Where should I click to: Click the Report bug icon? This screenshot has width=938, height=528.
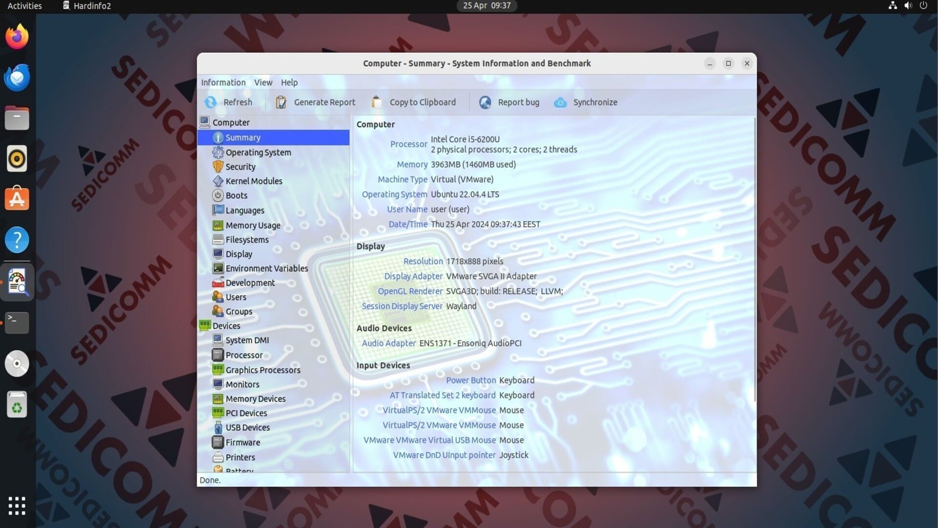(x=485, y=102)
